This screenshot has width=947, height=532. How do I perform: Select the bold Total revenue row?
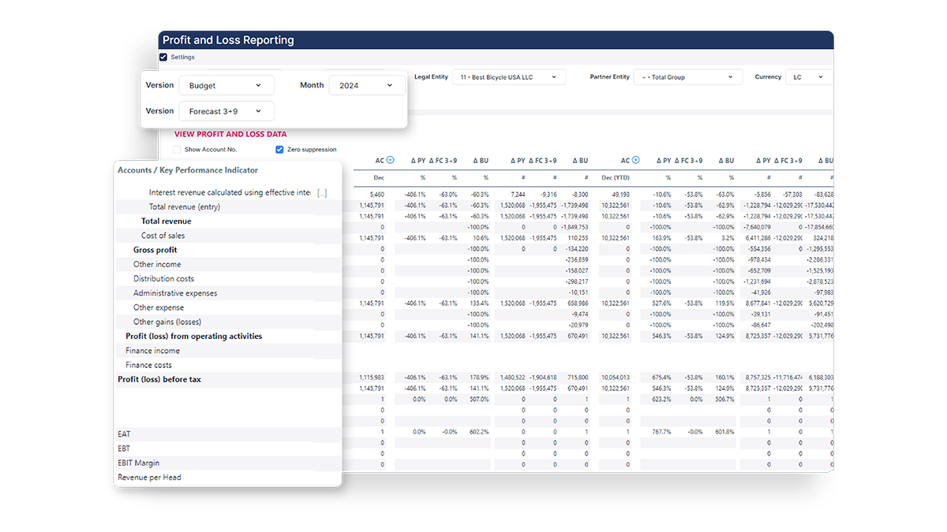coord(228,221)
